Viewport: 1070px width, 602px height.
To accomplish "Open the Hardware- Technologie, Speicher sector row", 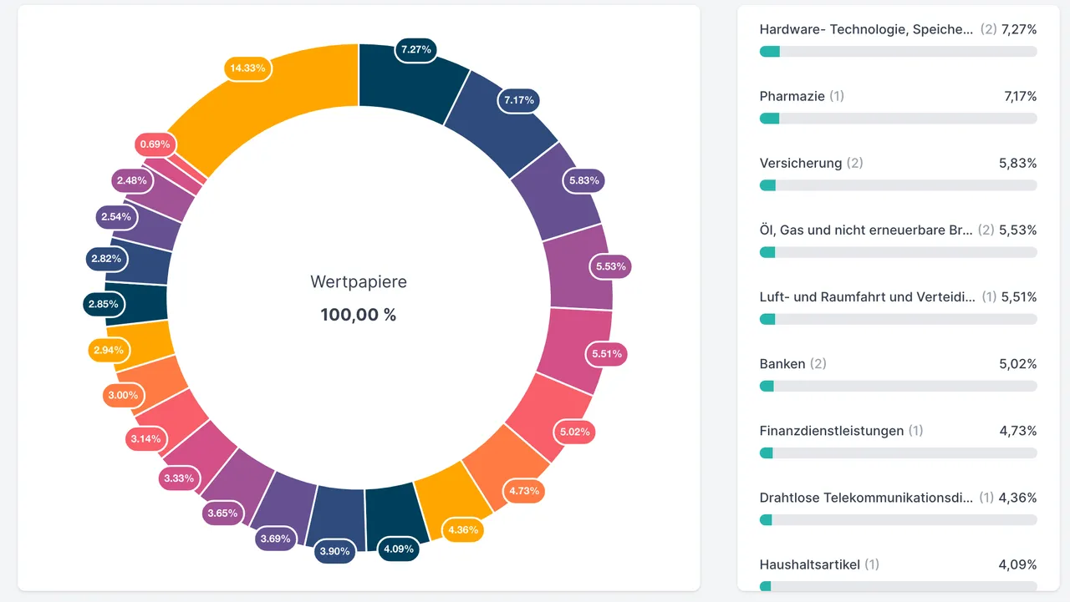I will point(898,38).
